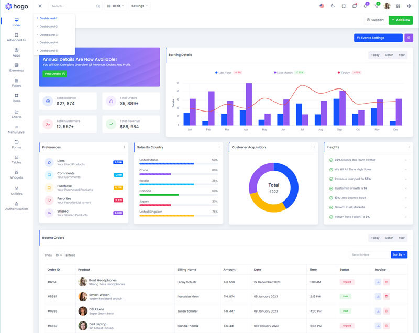Open the Settings dropdown in header

[x=139, y=6]
